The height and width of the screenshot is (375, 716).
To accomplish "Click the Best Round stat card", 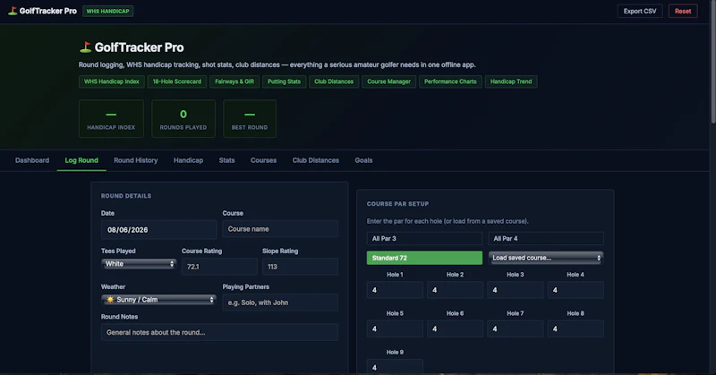I will pyautogui.click(x=250, y=119).
